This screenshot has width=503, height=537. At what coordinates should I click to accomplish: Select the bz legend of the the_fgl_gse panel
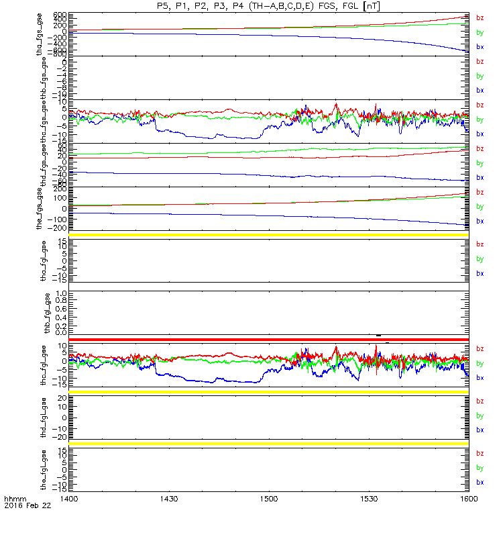pos(480,454)
